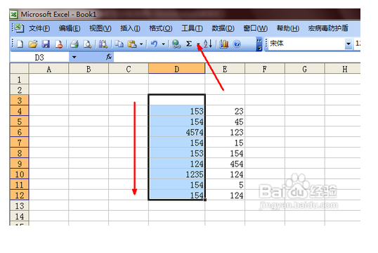Select column D header
This screenshot has width=378, height=253.
[177, 69]
